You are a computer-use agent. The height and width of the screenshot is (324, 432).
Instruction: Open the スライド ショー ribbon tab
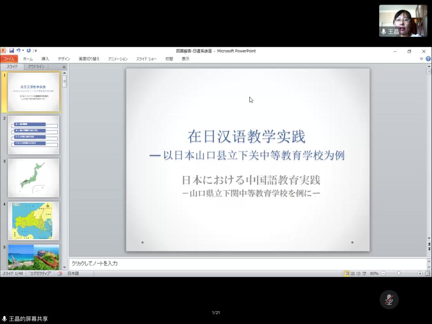click(x=146, y=59)
